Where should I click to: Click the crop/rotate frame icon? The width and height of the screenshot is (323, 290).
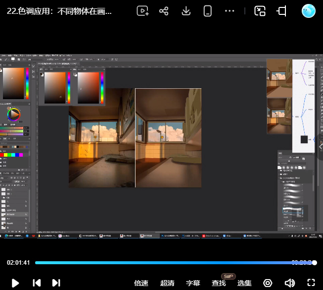(281, 11)
